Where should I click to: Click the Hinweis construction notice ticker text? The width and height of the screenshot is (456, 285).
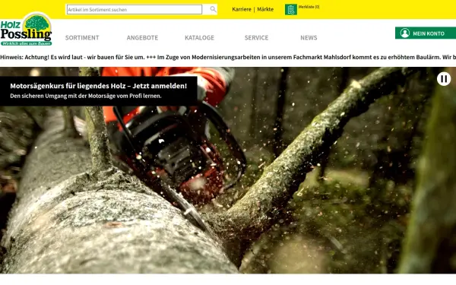228,57
